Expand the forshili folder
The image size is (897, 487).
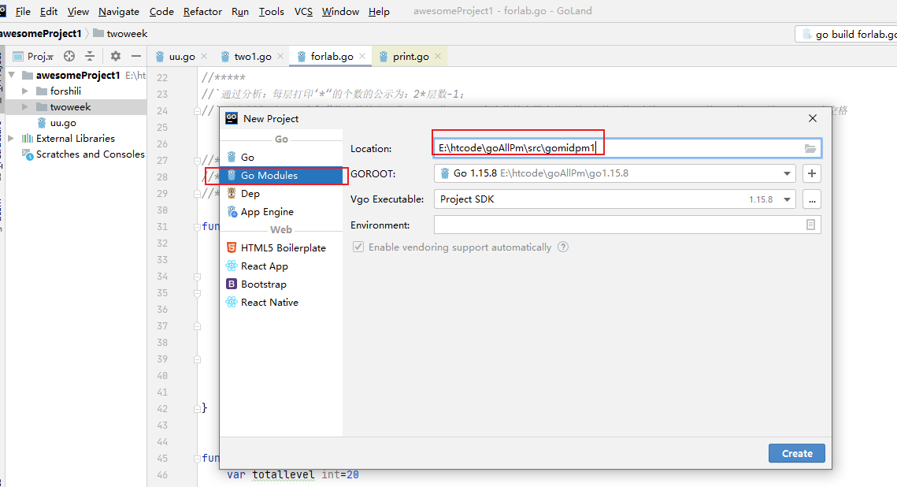tap(25, 91)
